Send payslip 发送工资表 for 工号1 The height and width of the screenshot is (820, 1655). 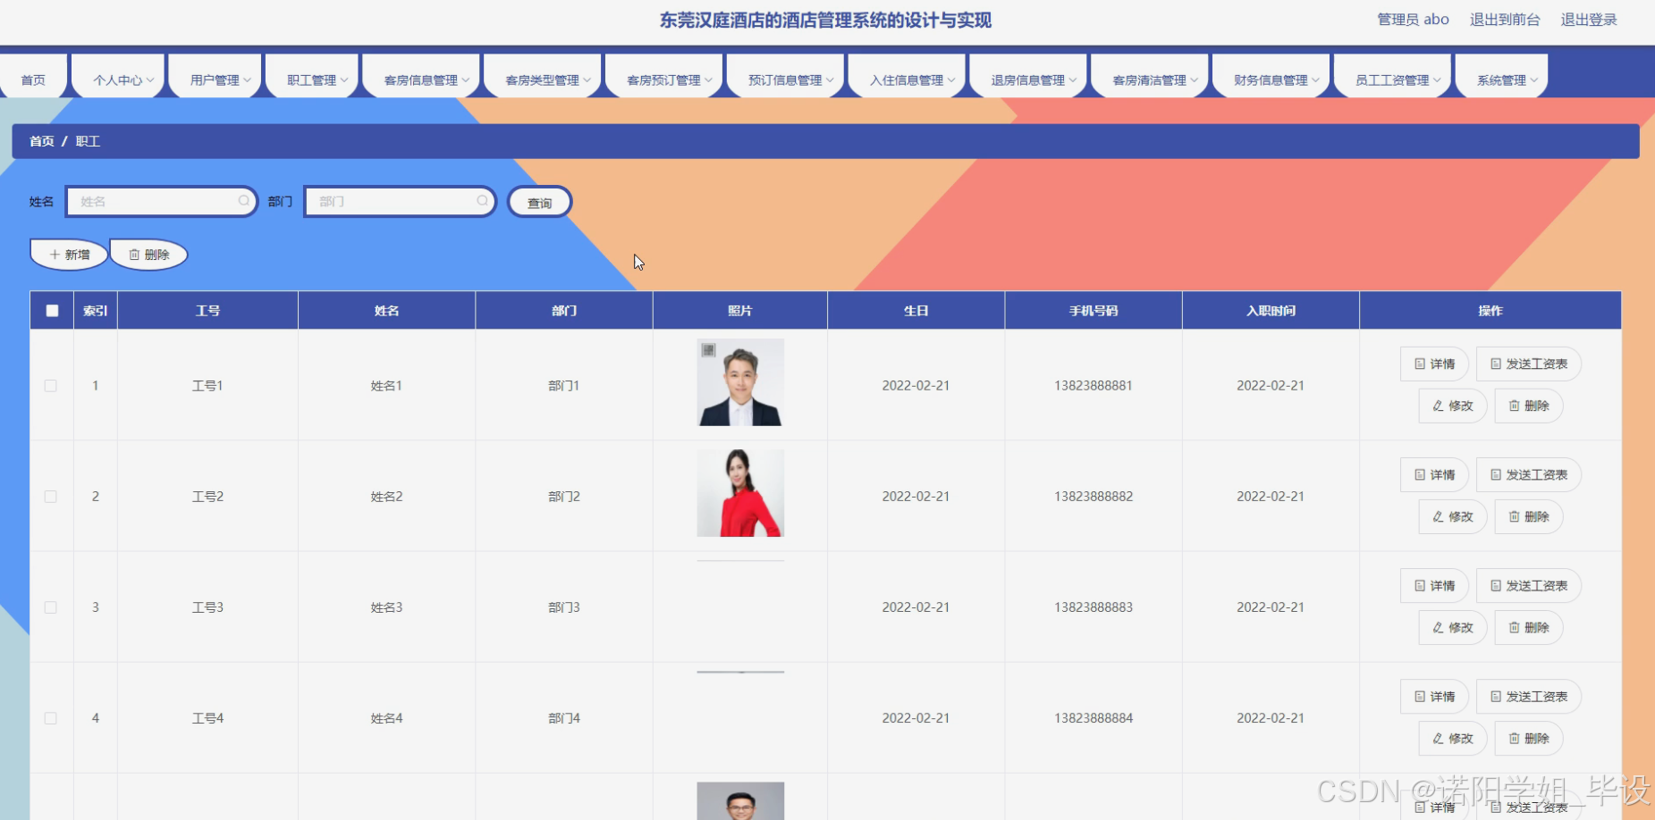(1528, 364)
